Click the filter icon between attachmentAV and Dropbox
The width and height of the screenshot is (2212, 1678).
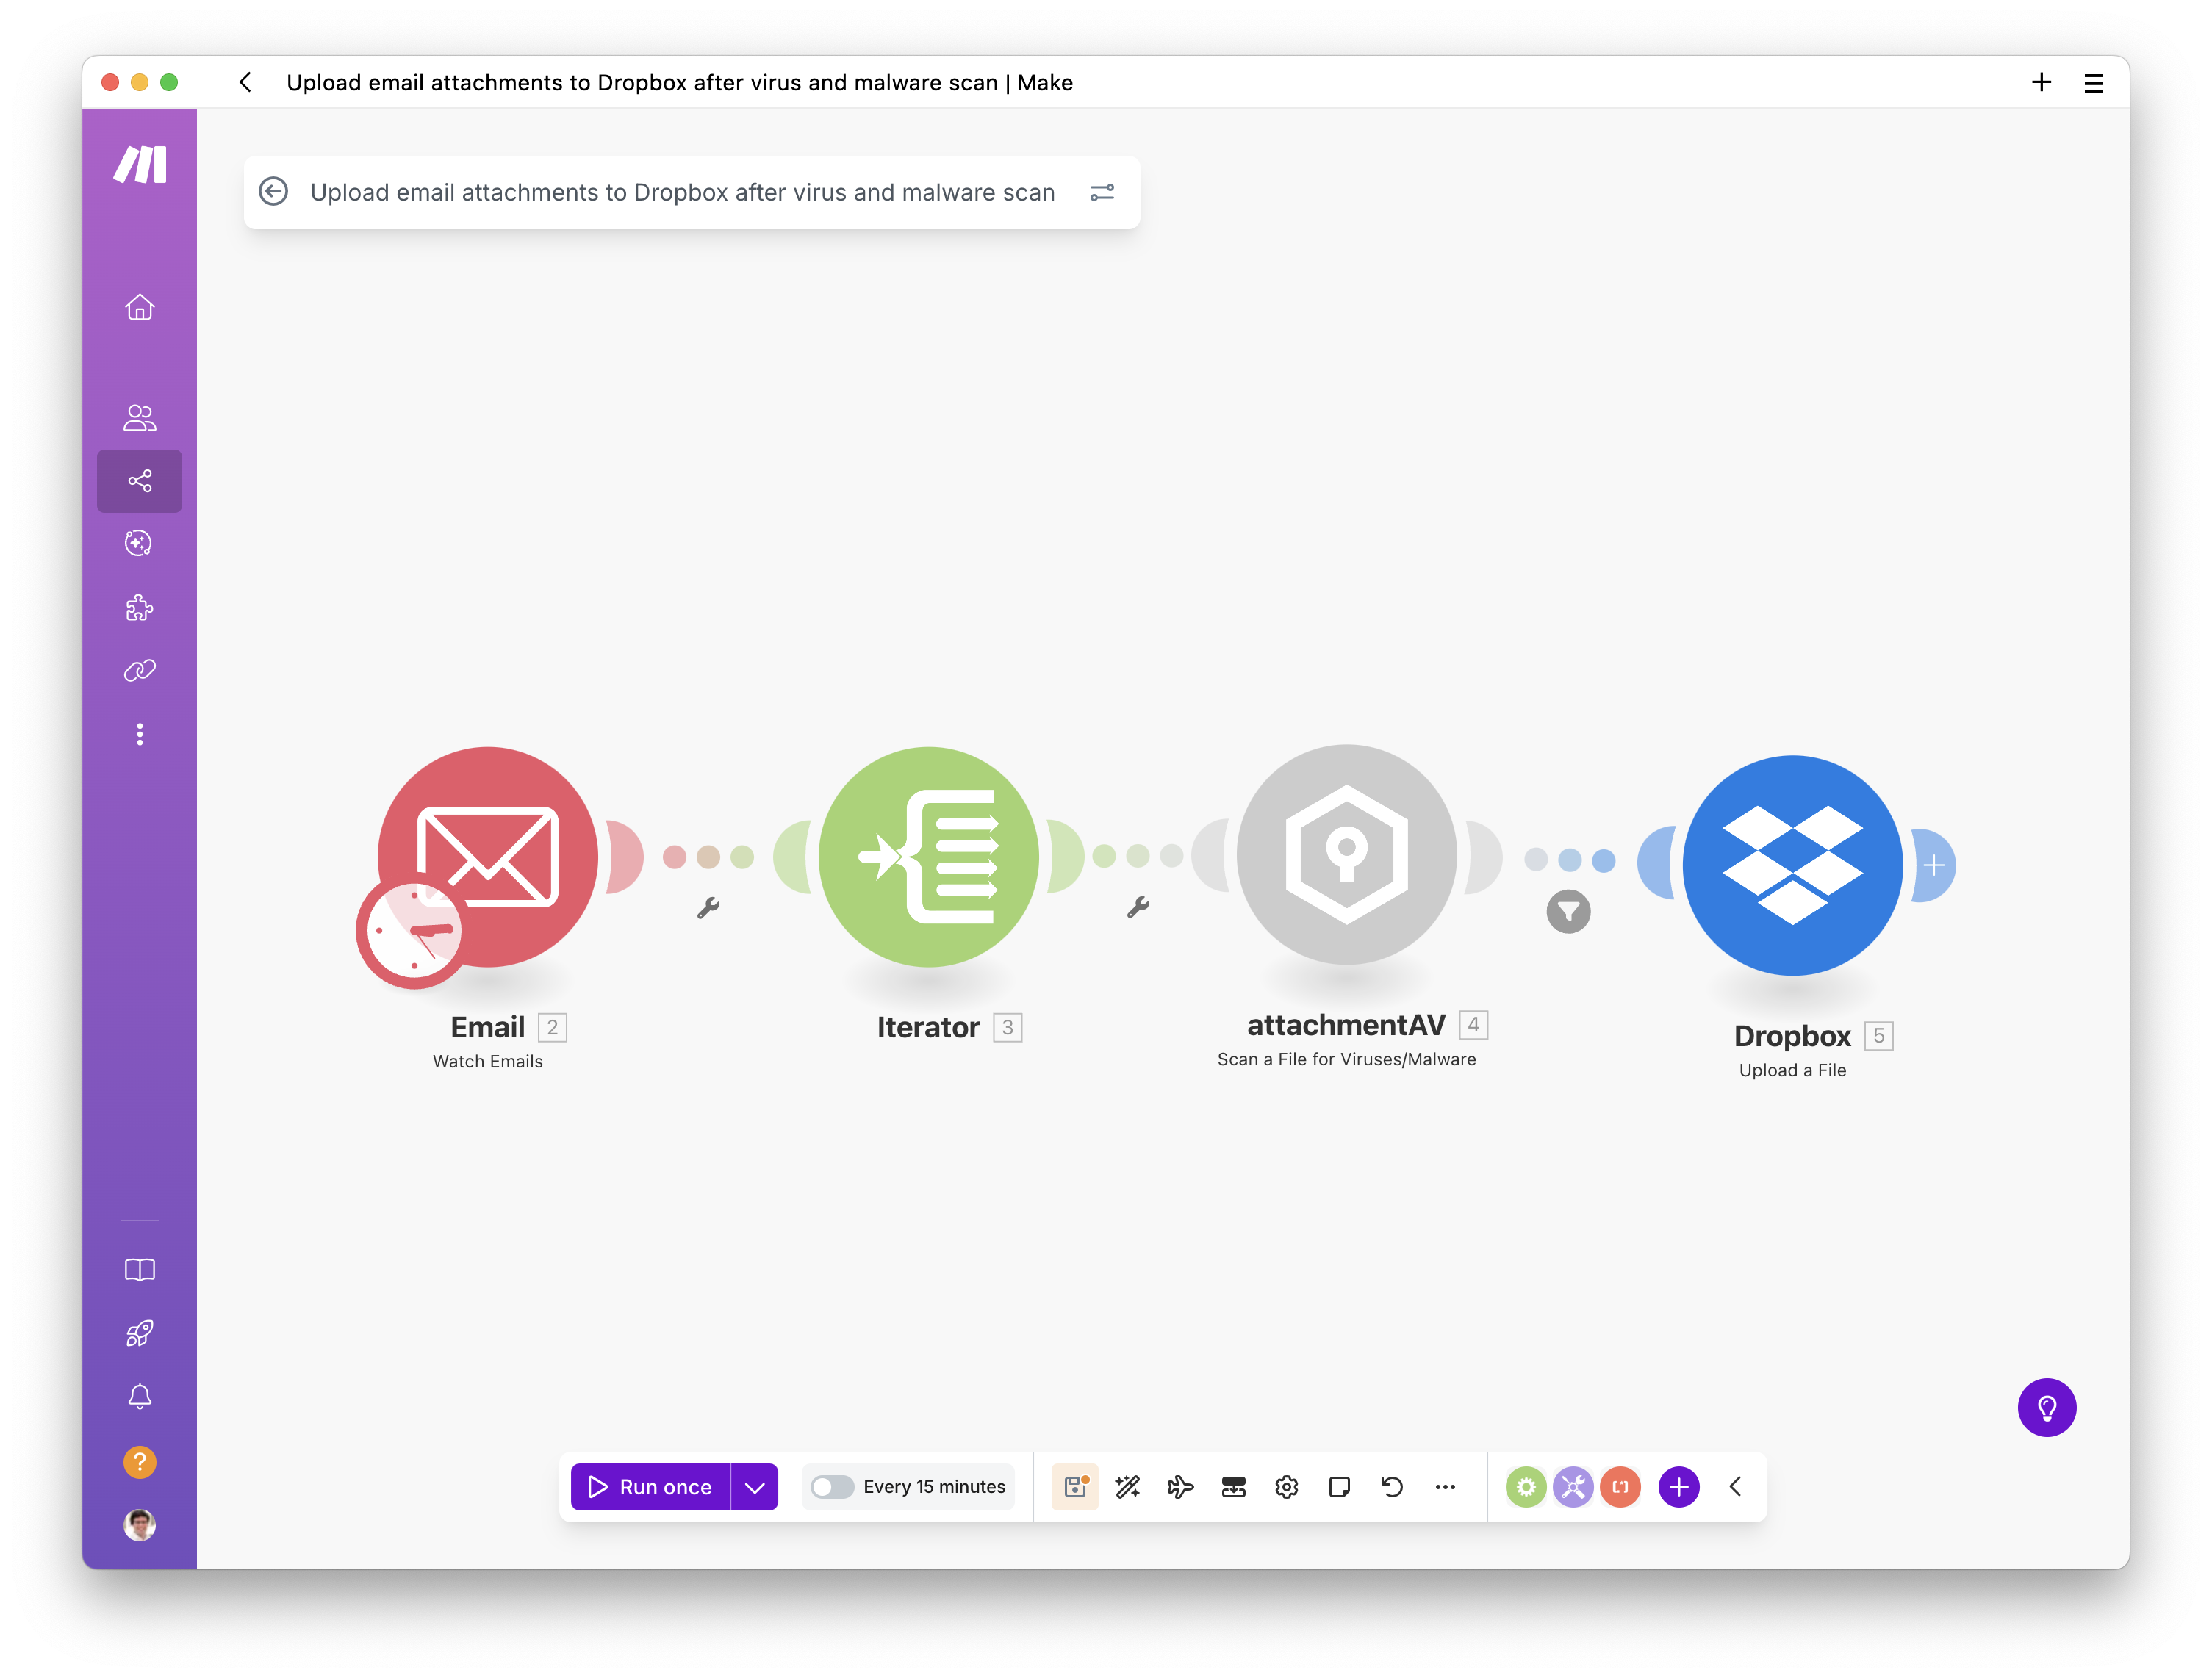[x=1568, y=912]
